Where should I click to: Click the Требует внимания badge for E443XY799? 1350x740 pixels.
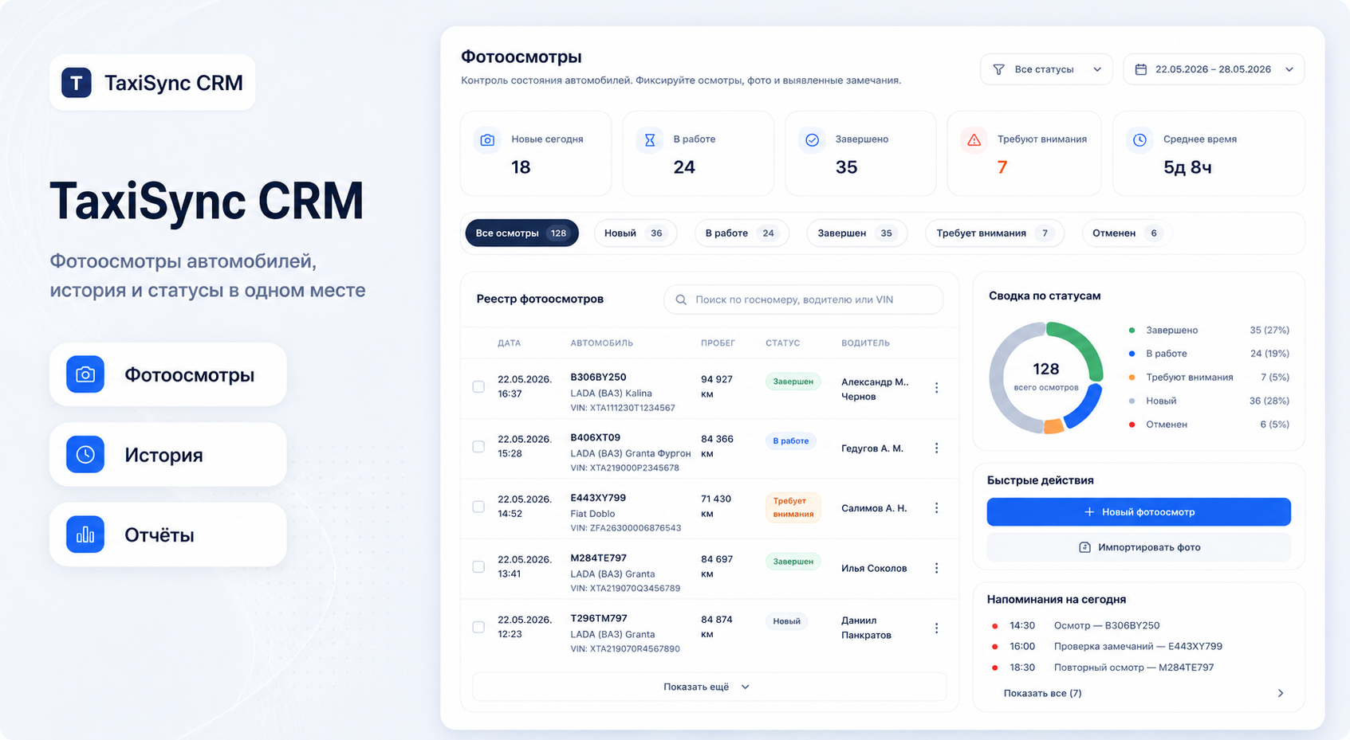[793, 507]
